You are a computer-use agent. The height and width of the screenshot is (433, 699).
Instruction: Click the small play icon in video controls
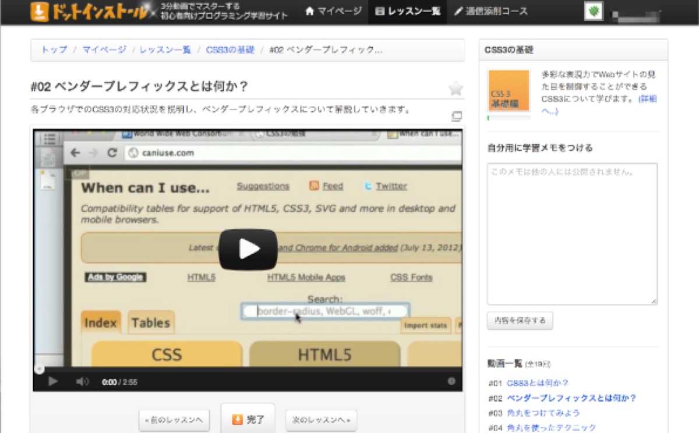pyautogui.click(x=53, y=382)
